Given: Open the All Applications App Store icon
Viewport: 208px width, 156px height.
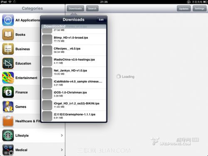Looking at the screenshot, I should click(8, 20).
